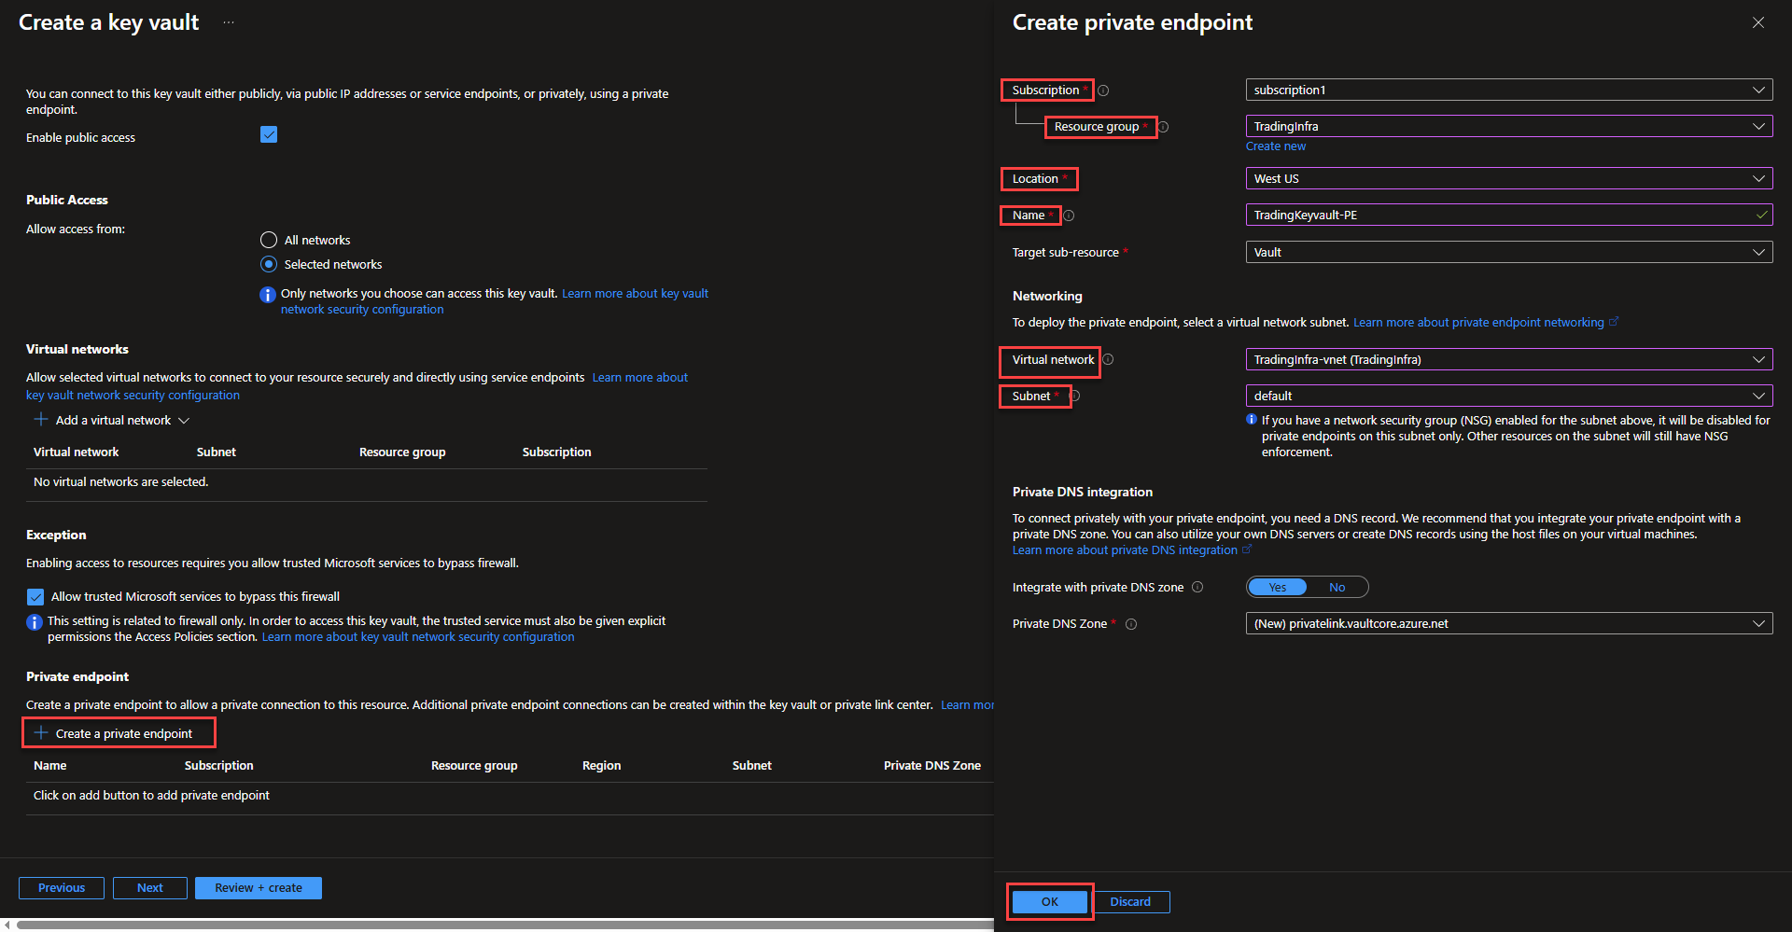Click Create new resource group link
Image resolution: width=1792 pixels, height=932 pixels.
click(x=1275, y=146)
